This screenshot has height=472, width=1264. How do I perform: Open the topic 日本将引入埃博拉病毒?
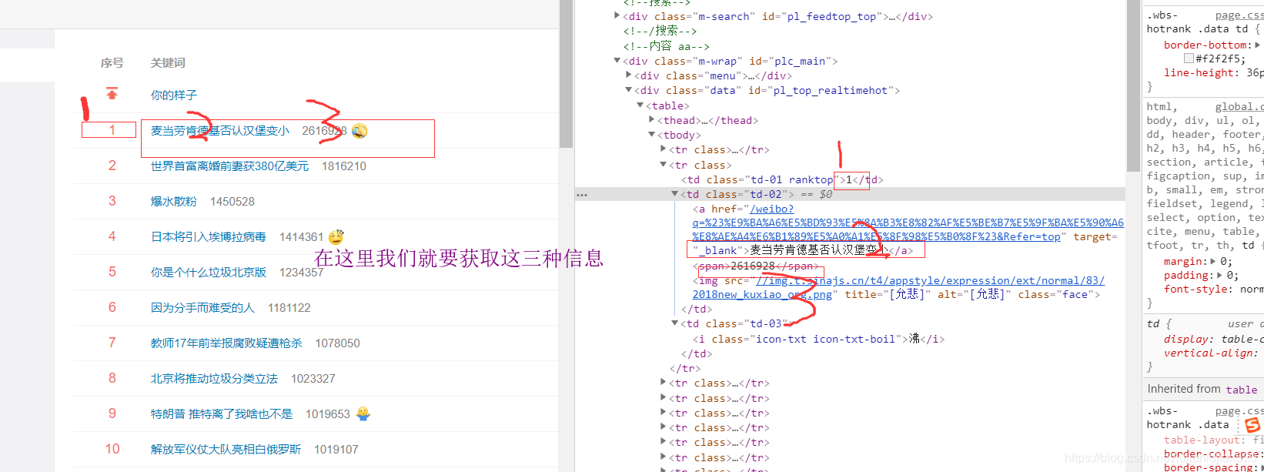click(209, 237)
